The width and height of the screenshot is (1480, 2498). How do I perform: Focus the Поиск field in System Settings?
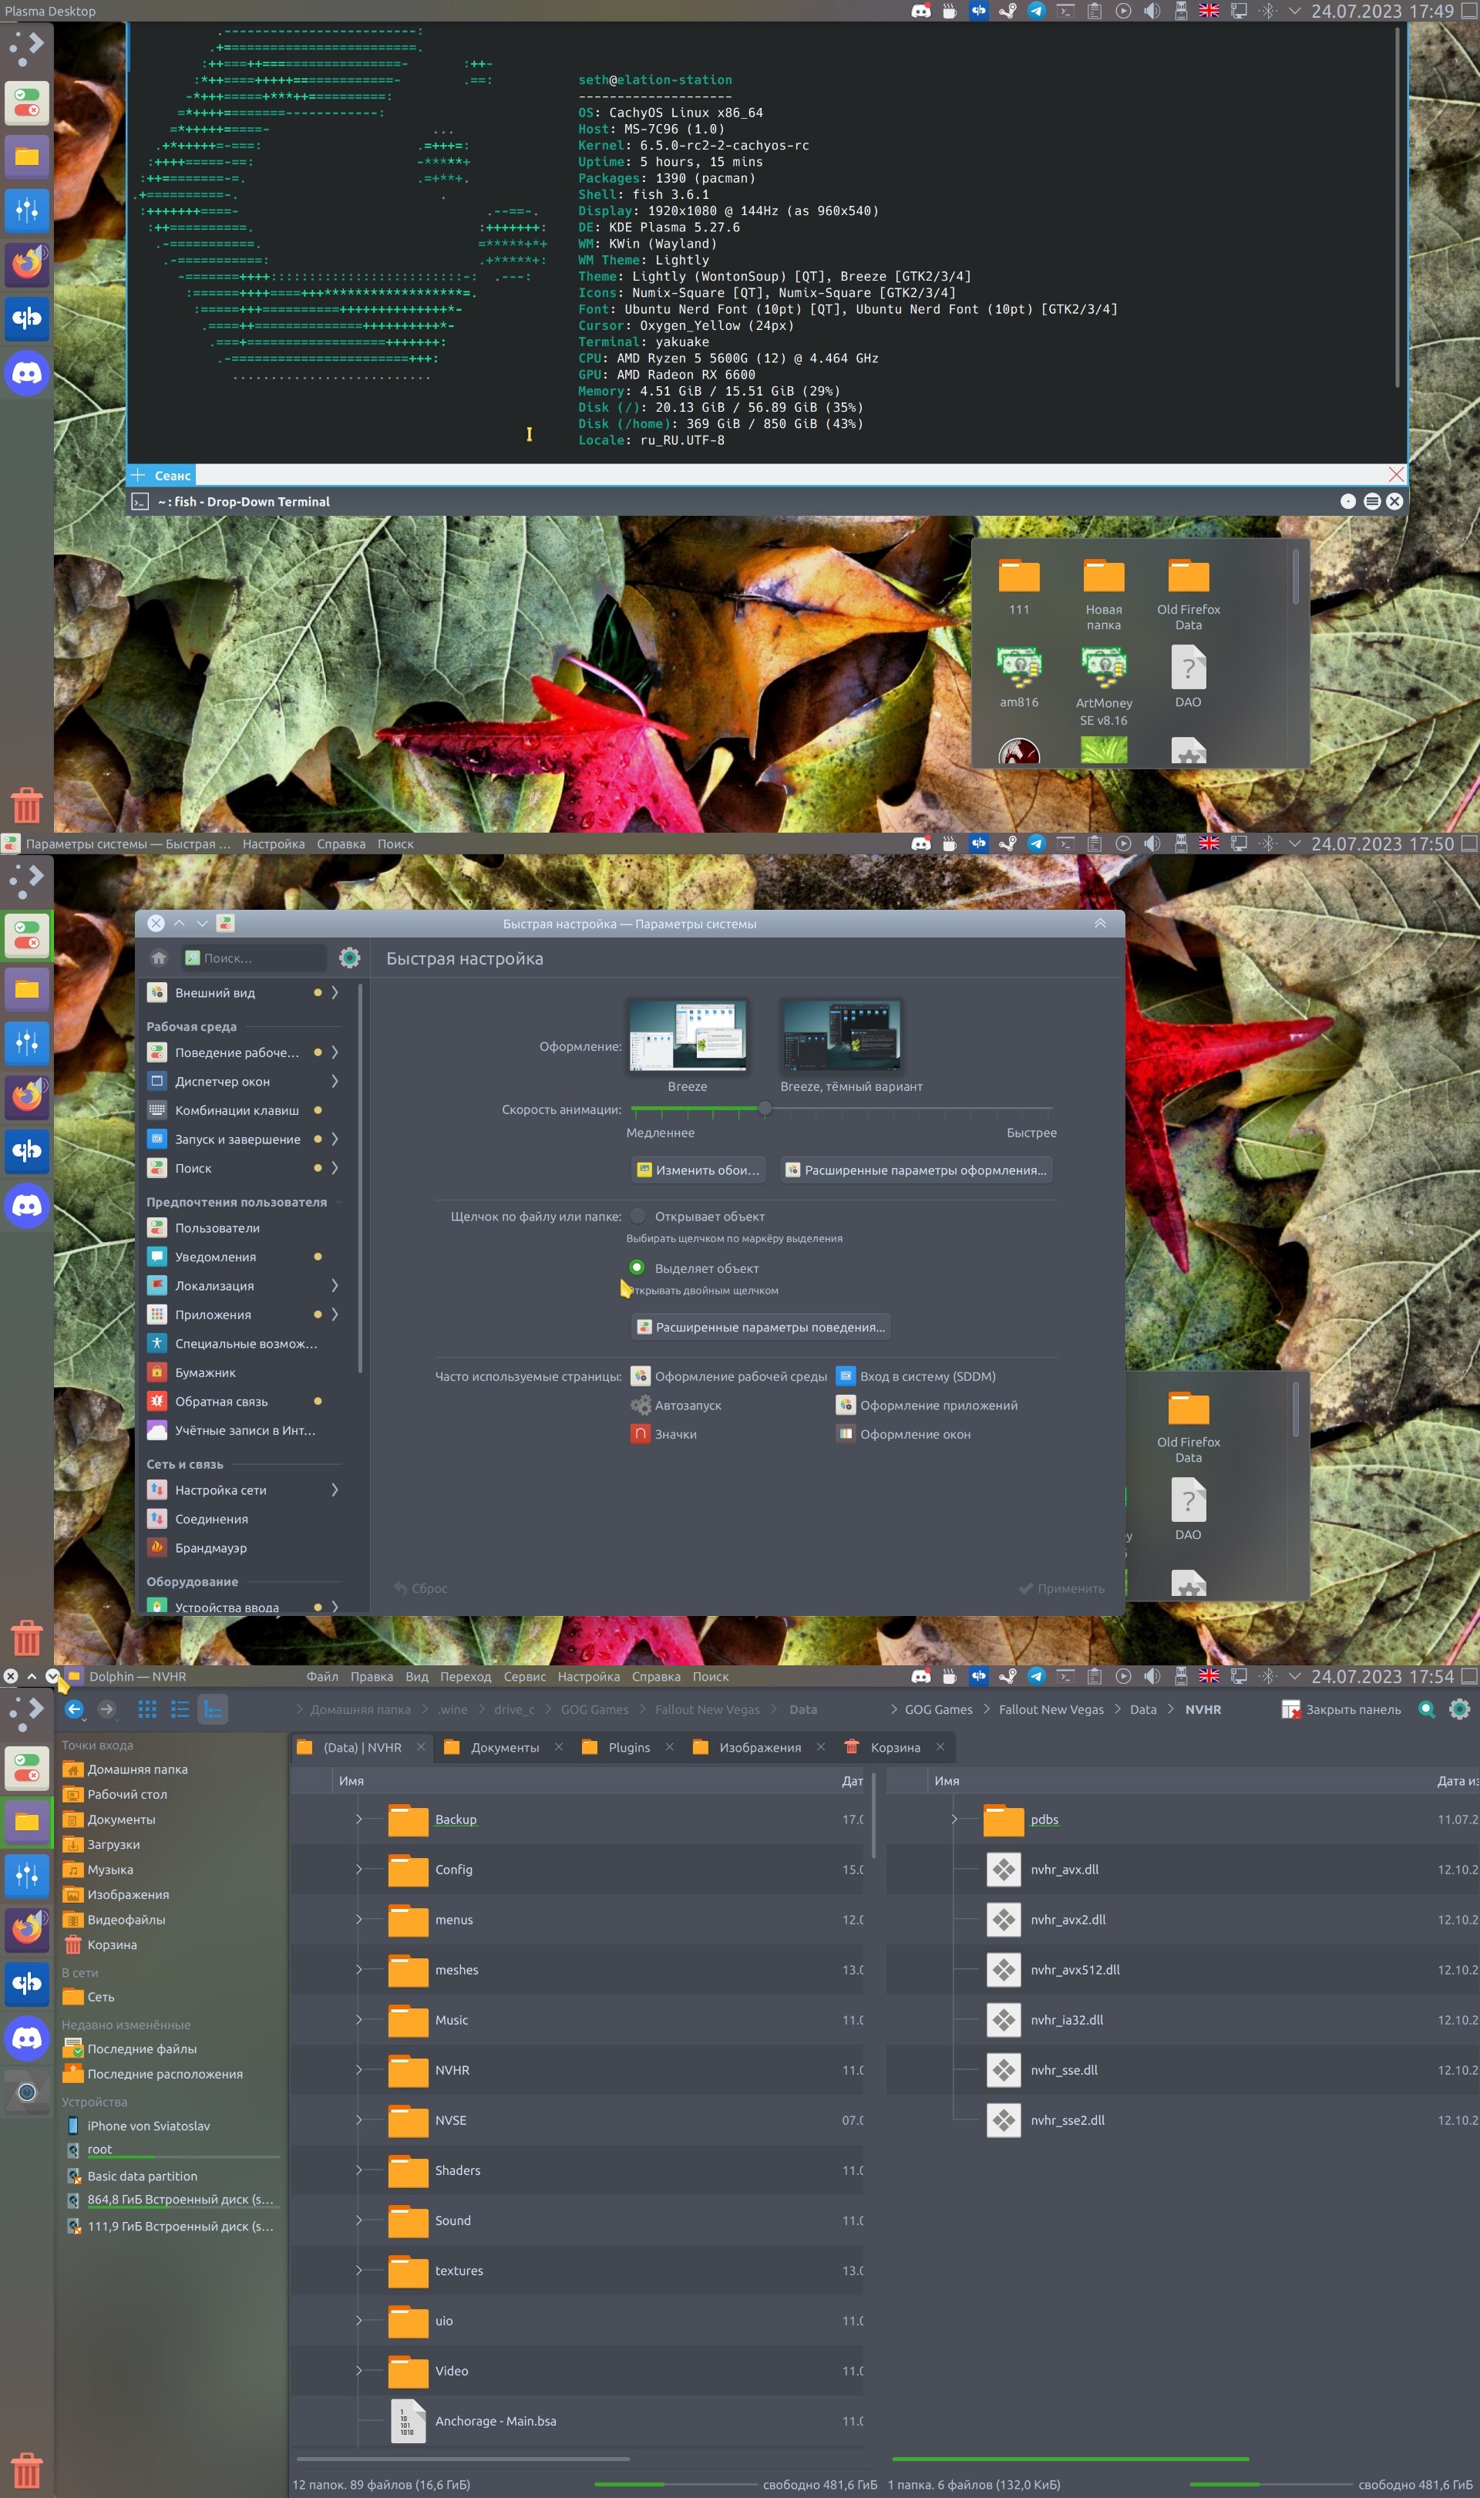coord(255,958)
